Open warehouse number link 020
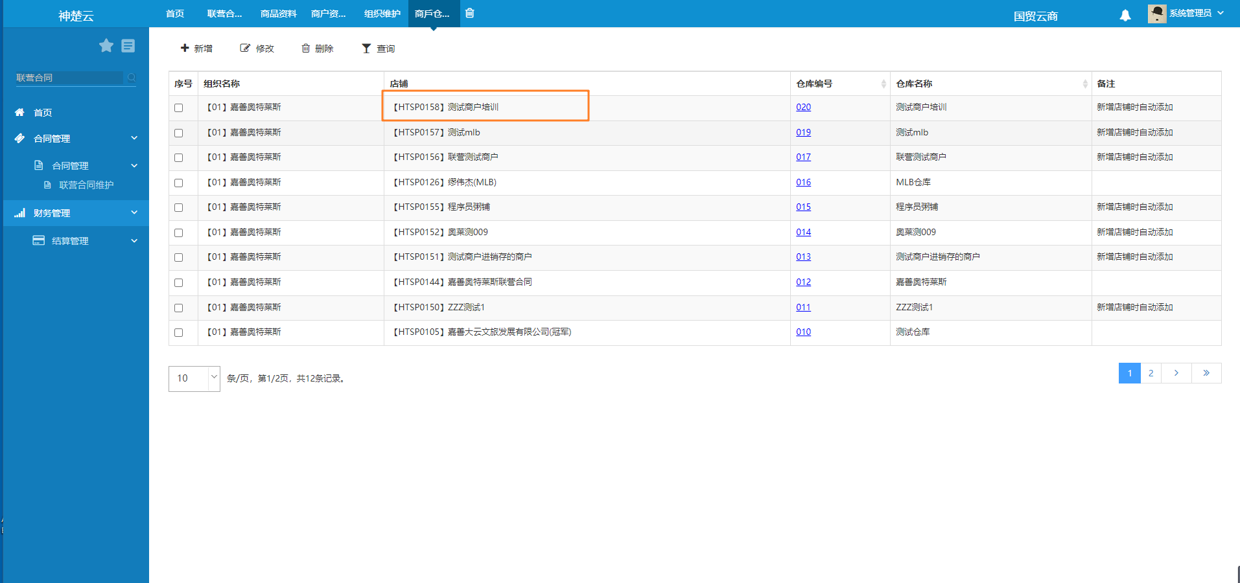The height and width of the screenshot is (583, 1240). (804, 107)
